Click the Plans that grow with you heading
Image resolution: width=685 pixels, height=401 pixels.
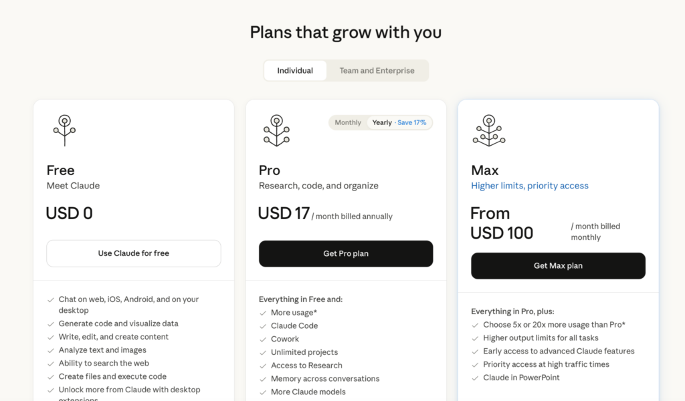tap(345, 32)
